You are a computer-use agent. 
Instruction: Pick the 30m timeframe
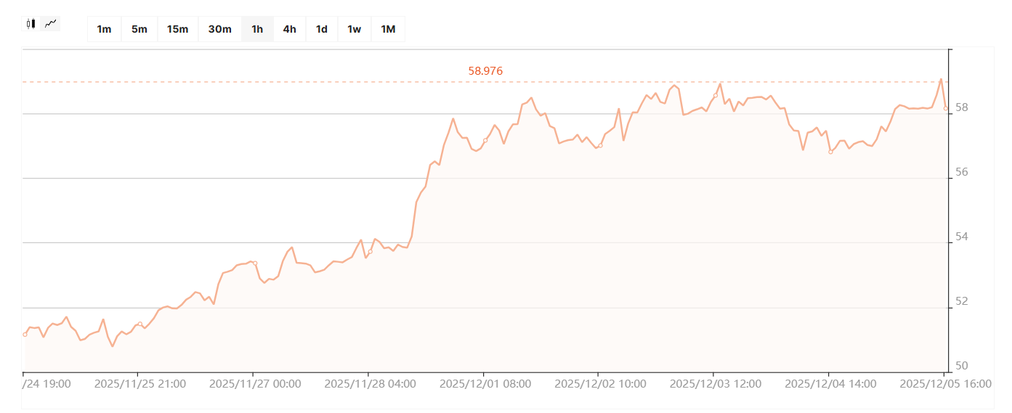click(219, 29)
